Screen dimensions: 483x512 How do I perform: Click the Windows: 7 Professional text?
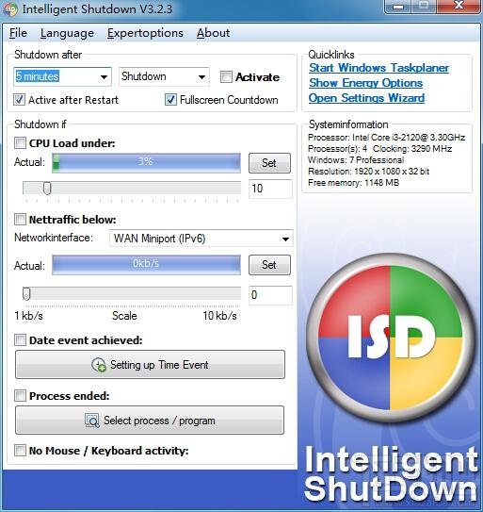coord(356,159)
